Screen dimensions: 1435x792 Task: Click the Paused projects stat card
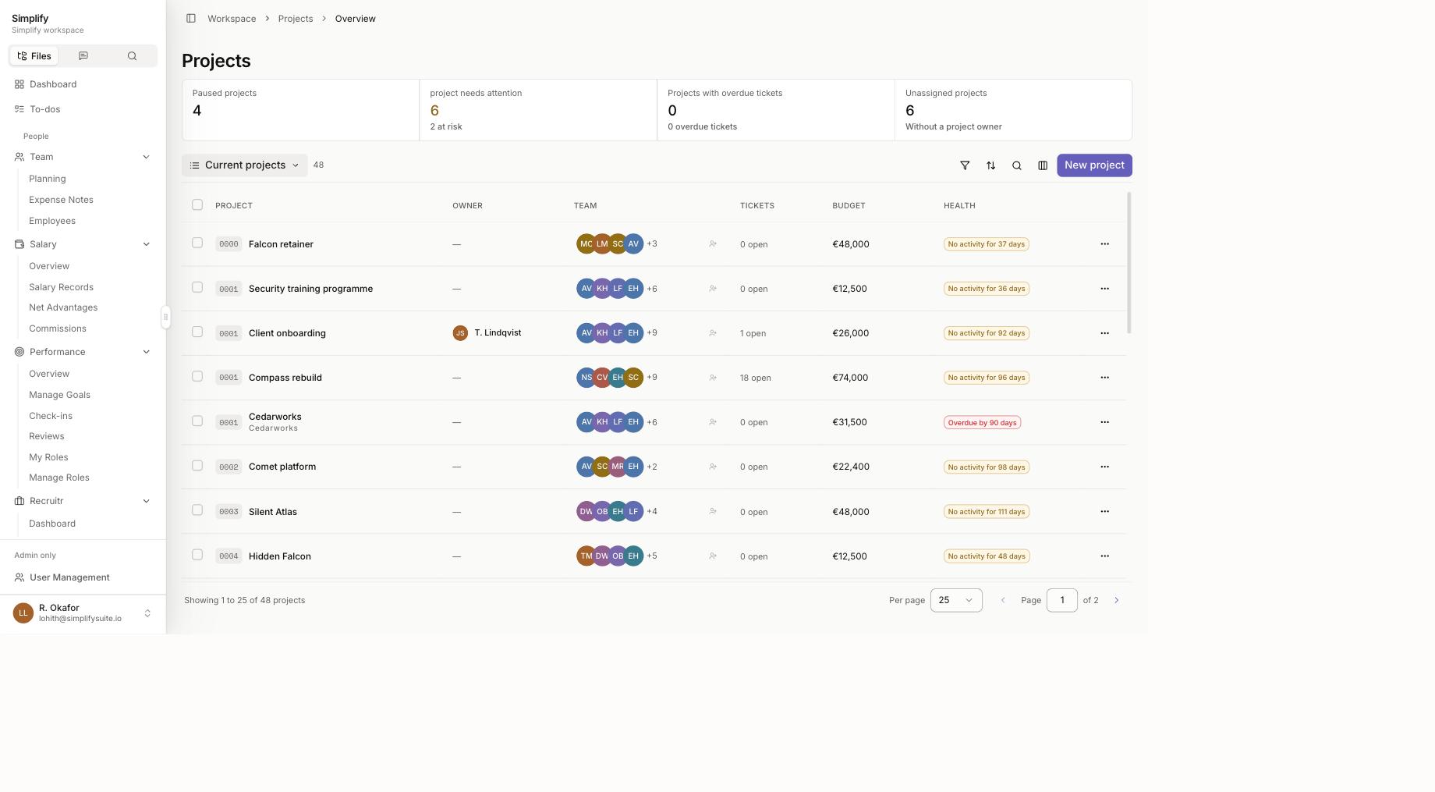click(x=300, y=110)
